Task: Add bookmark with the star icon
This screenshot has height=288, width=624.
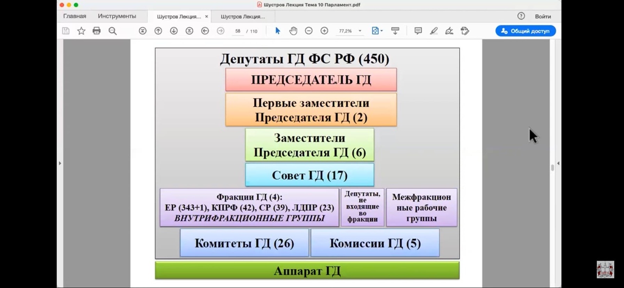Action: (81, 31)
